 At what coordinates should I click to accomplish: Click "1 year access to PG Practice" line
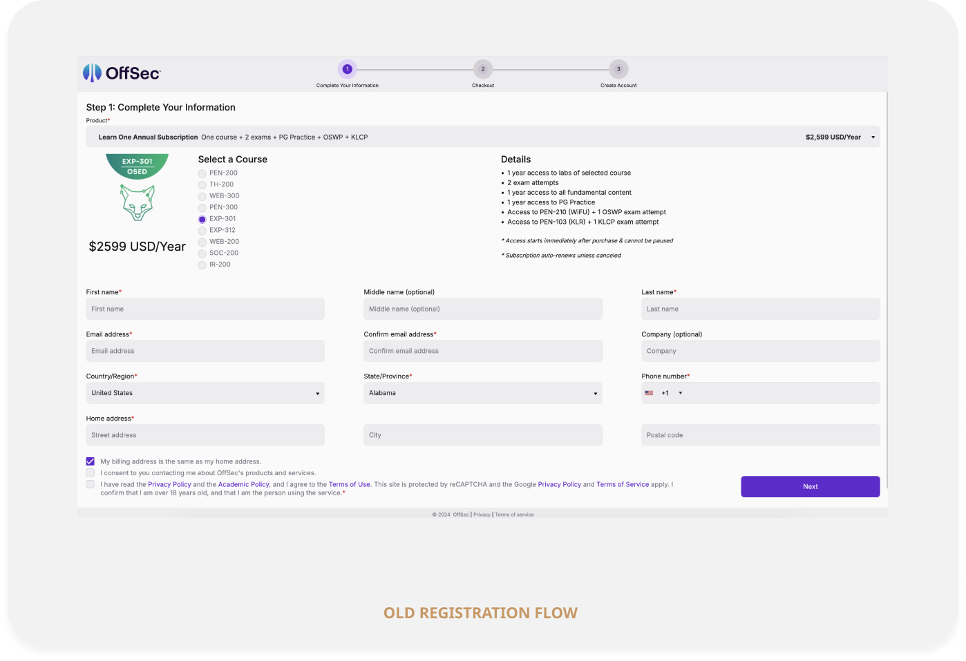[551, 202]
